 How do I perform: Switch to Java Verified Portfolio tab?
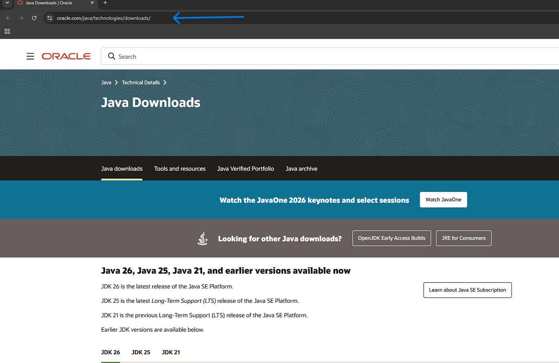pyautogui.click(x=246, y=169)
